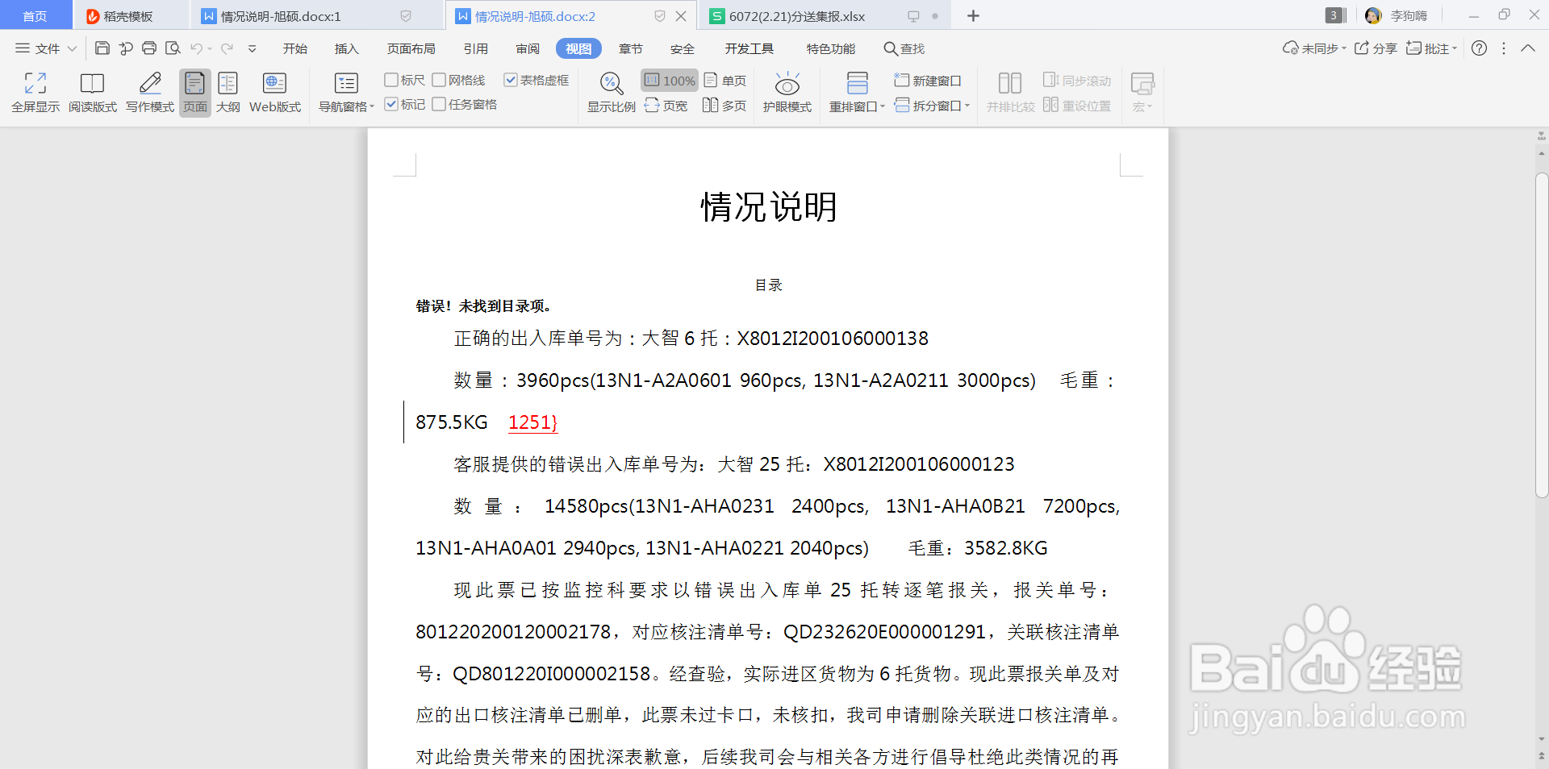1549x769 pixels.
Task: Switch to Web layout view
Action: click(274, 91)
